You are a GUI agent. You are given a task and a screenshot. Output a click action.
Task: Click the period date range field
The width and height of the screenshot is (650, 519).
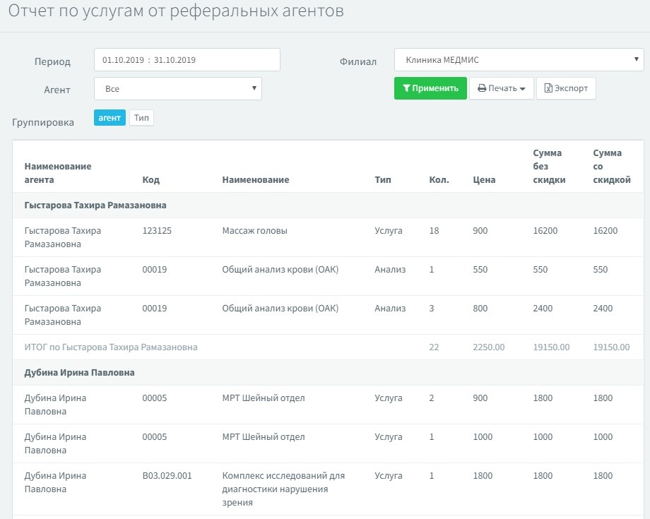click(x=187, y=59)
